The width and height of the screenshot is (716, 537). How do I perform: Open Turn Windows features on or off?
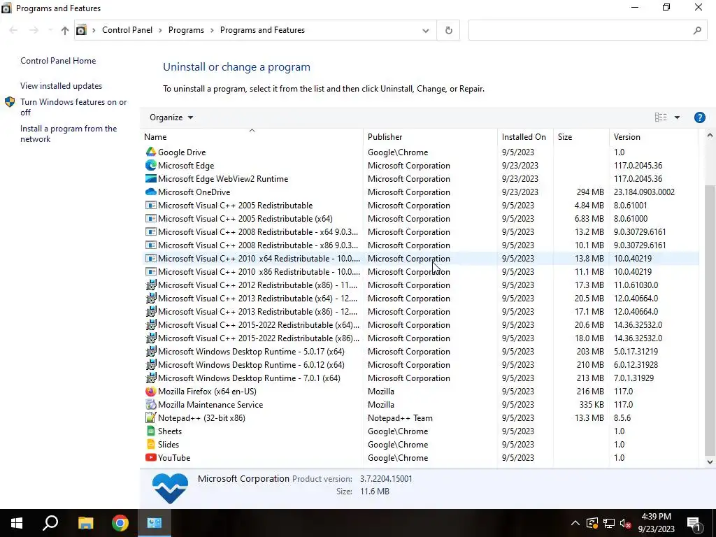pyautogui.click(x=73, y=107)
